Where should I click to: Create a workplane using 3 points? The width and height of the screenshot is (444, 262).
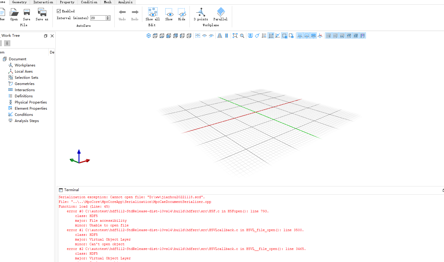(x=201, y=14)
